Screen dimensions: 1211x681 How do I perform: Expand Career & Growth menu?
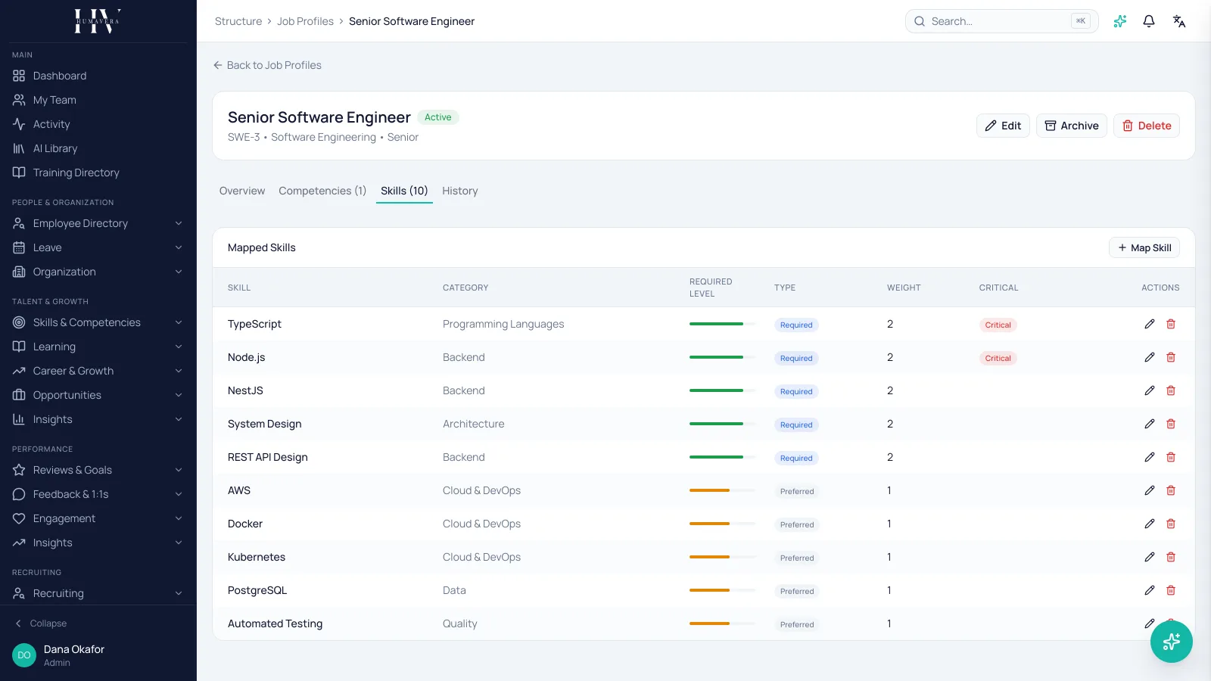pyautogui.click(x=98, y=371)
